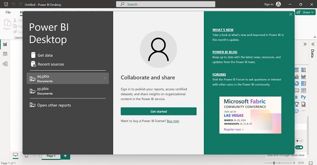Select the card visual icon

tap(297, 90)
